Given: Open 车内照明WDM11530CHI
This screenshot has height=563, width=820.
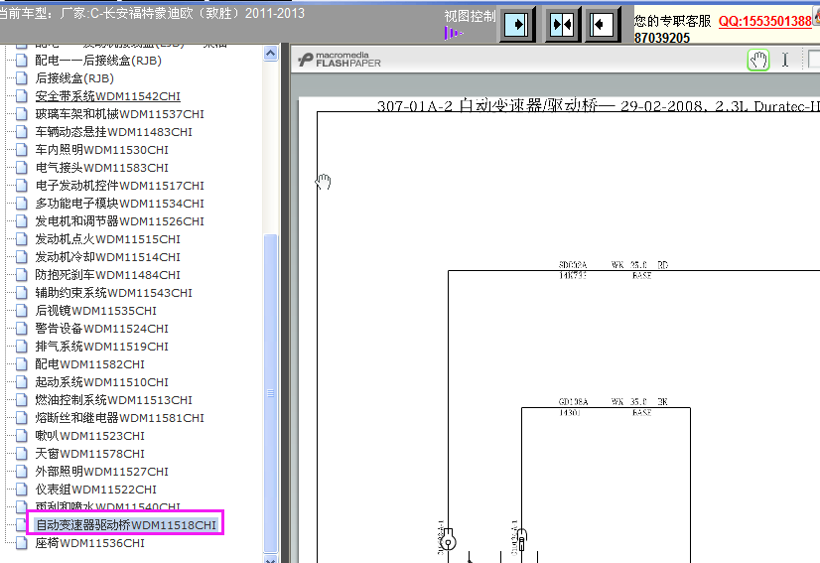Looking at the screenshot, I should pos(101,150).
